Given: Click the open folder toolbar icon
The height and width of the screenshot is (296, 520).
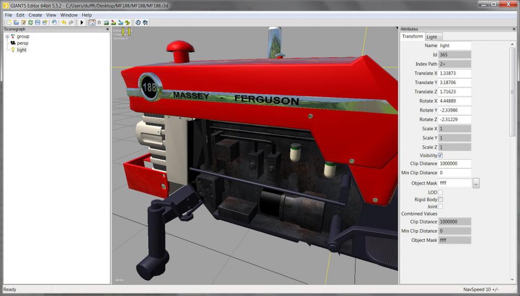Looking at the screenshot, I should pyautogui.click(x=16, y=22).
